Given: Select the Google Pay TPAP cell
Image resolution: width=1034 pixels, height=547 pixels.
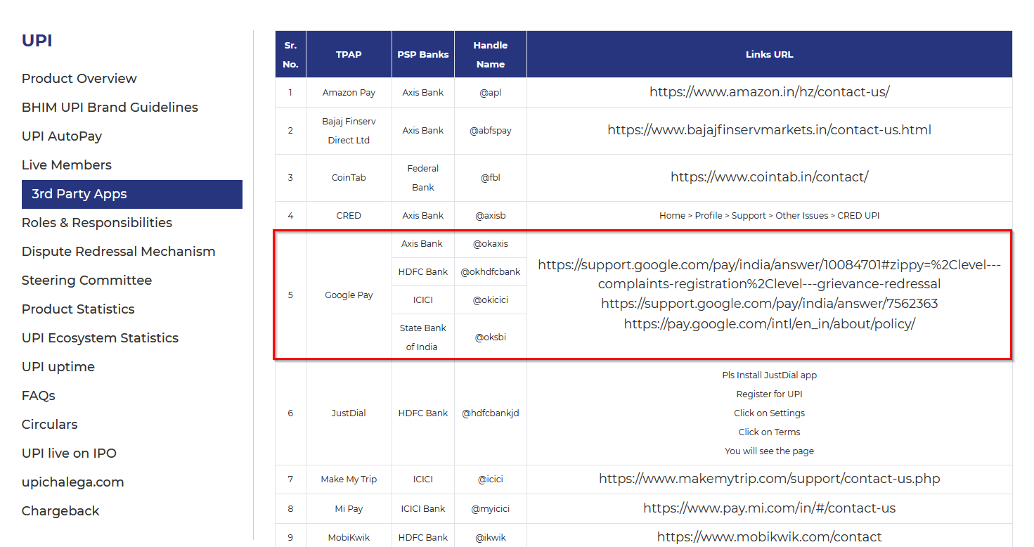Looking at the screenshot, I should click(x=349, y=295).
